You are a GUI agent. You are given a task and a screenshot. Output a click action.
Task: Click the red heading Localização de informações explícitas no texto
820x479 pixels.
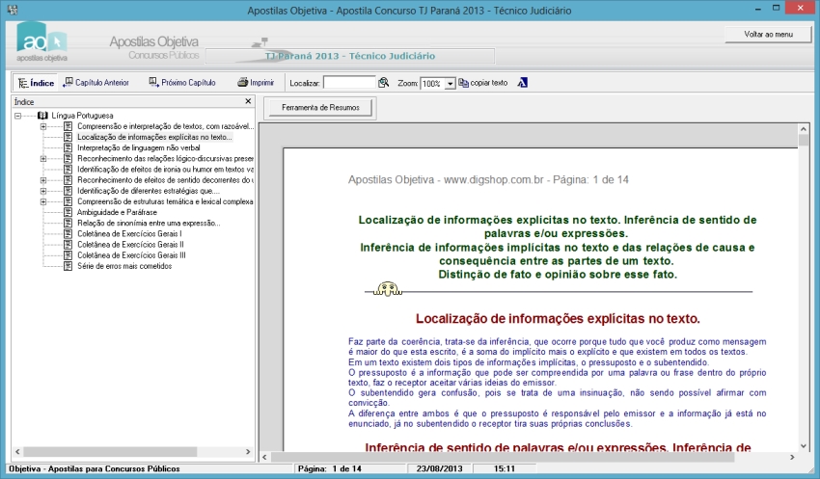pos(558,319)
